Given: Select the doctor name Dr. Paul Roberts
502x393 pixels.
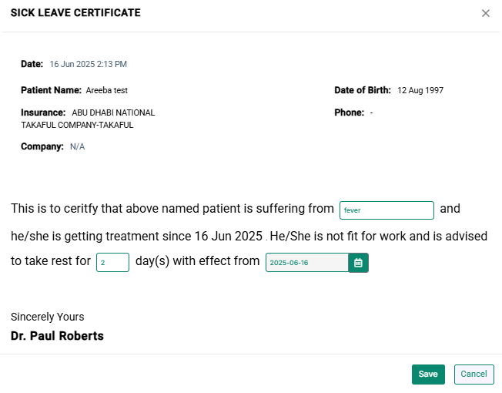Looking at the screenshot, I should click(57, 336).
